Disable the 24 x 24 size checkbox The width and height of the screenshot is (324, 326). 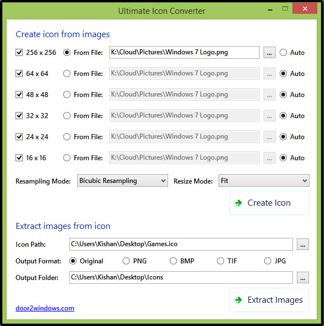point(19,136)
